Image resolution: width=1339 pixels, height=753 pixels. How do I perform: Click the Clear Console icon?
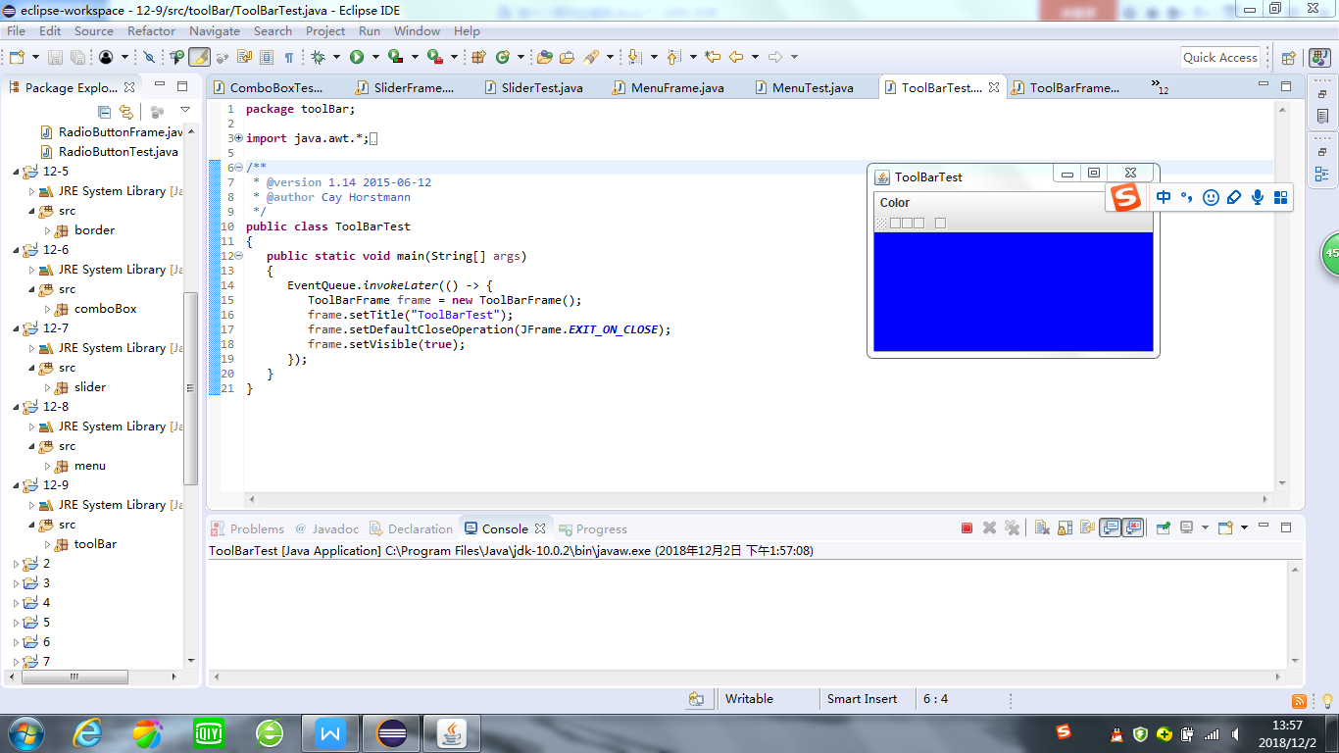(x=1042, y=527)
